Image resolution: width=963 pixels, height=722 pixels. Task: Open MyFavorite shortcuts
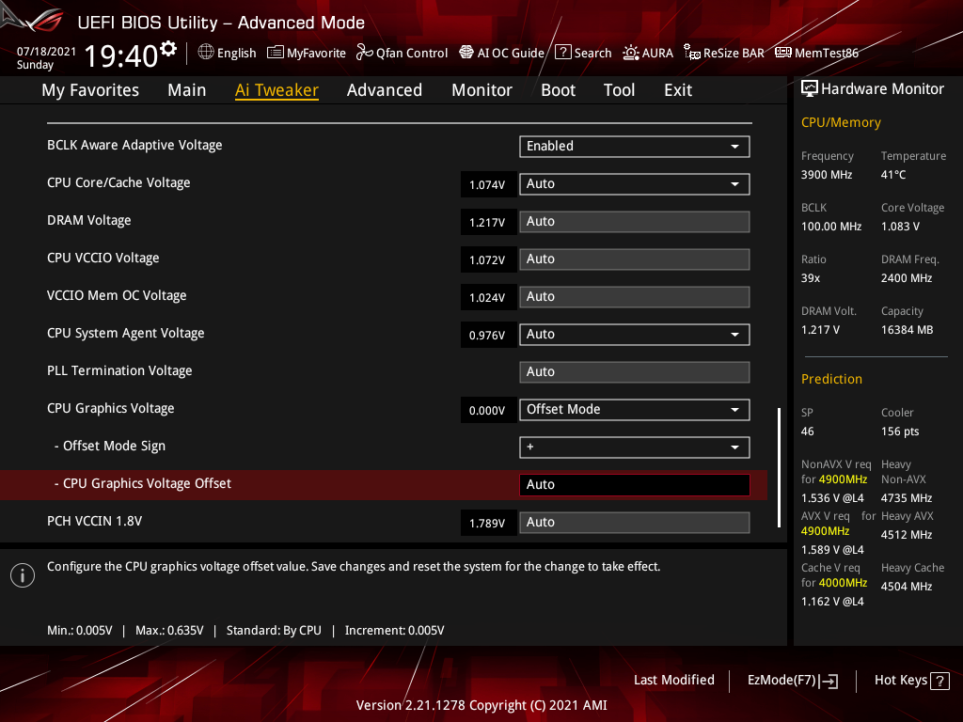pyautogui.click(x=306, y=53)
